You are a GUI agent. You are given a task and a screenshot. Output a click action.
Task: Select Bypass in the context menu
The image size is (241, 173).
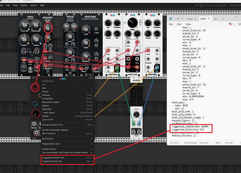(67, 106)
